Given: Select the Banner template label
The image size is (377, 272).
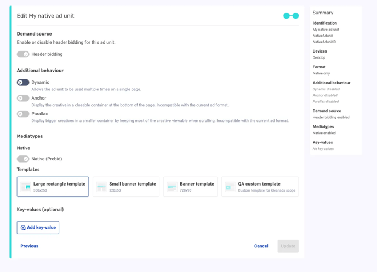Looking at the screenshot, I should 197,184.
